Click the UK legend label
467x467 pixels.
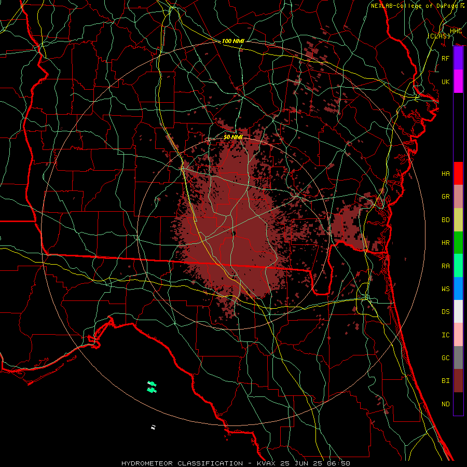(446, 81)
